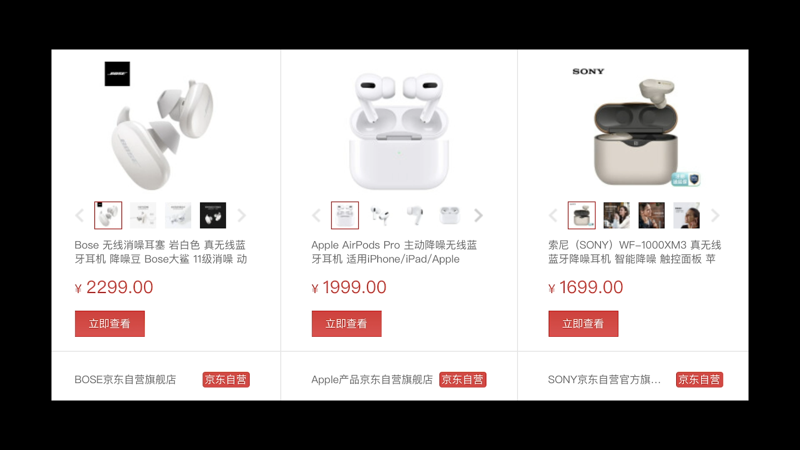
Task: Go back in Sony thumbnail carousel
Action: (553, 215)
